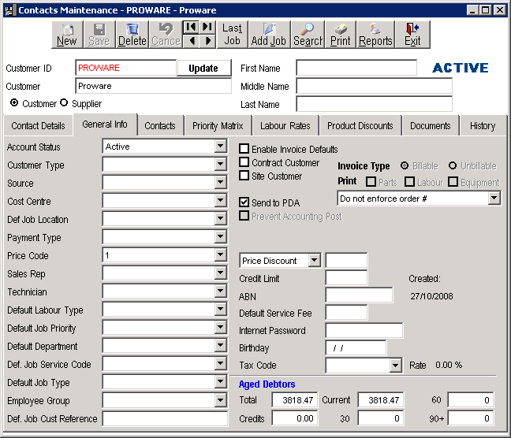Open the Labour Rates tab

(285, 126)
